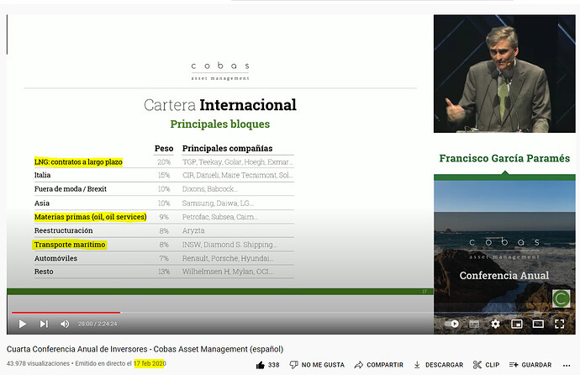Image resolution: width=580 pixels, height=375 pixels.
Task: Enable miniplayer mode
Action: 516,325
